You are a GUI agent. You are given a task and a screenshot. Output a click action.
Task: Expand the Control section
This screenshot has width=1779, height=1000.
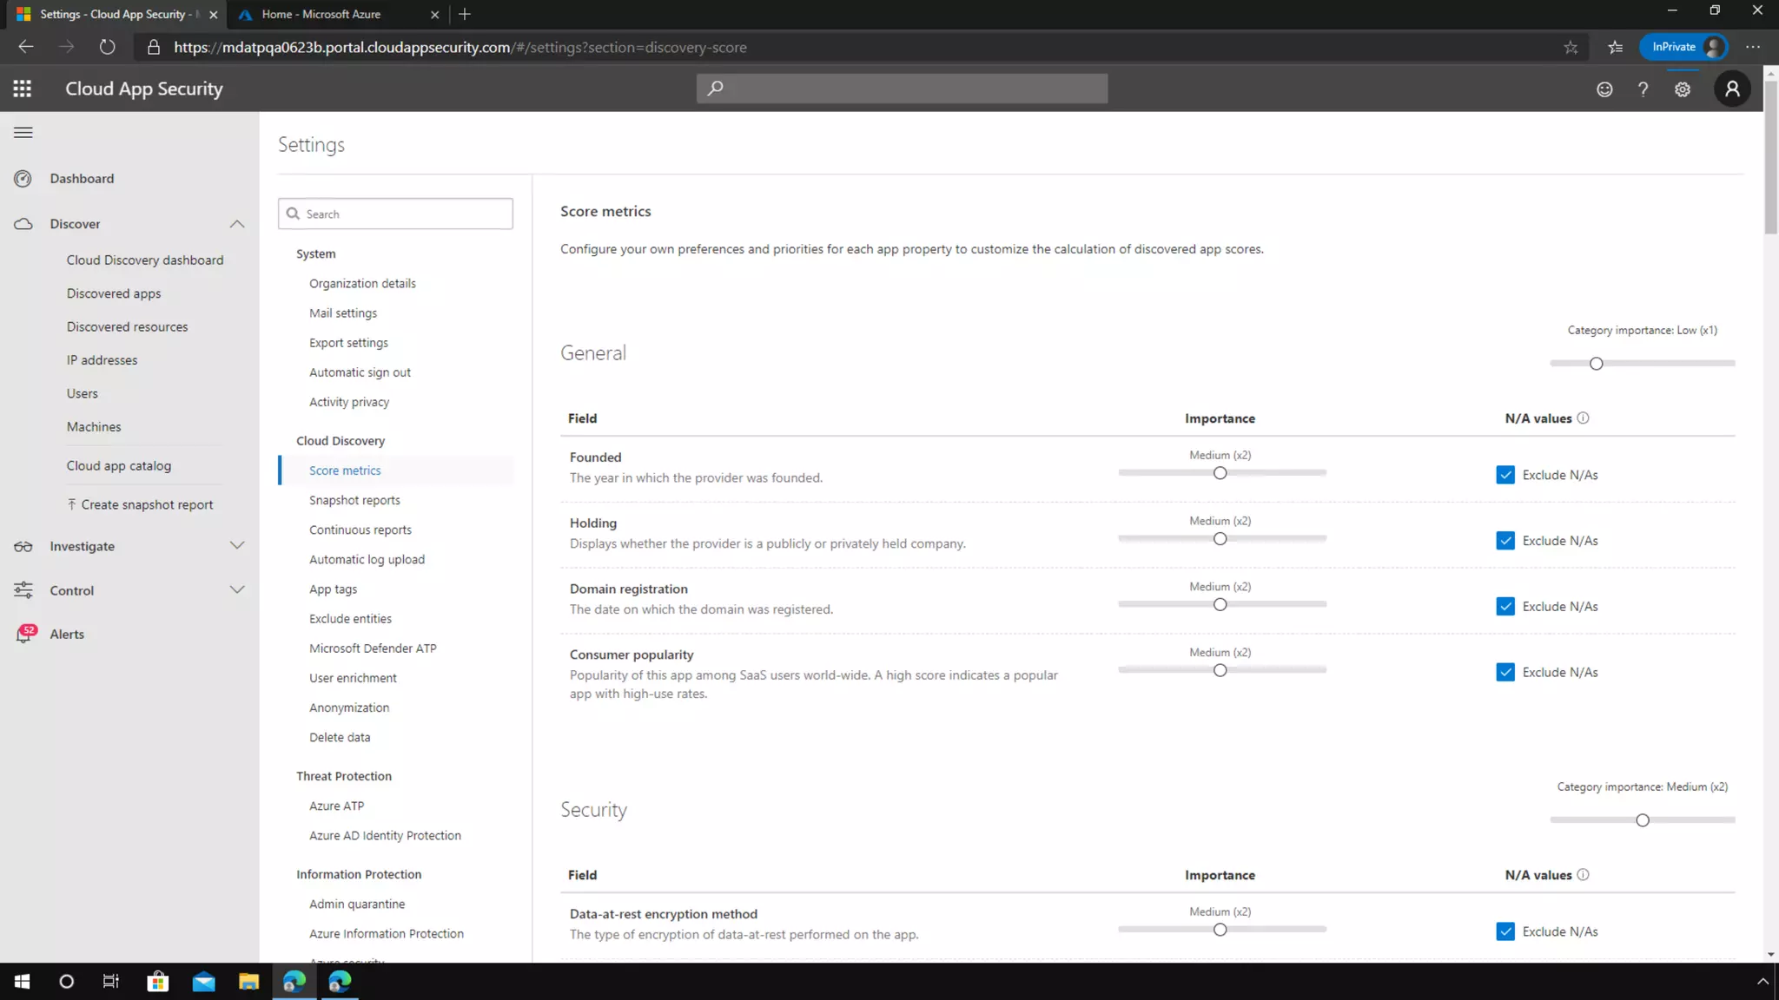pyautogui.click(x=237, y=590)
